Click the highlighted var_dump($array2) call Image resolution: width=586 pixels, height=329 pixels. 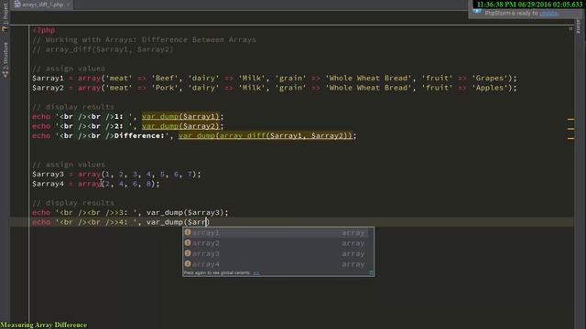[x=181, y=126]
